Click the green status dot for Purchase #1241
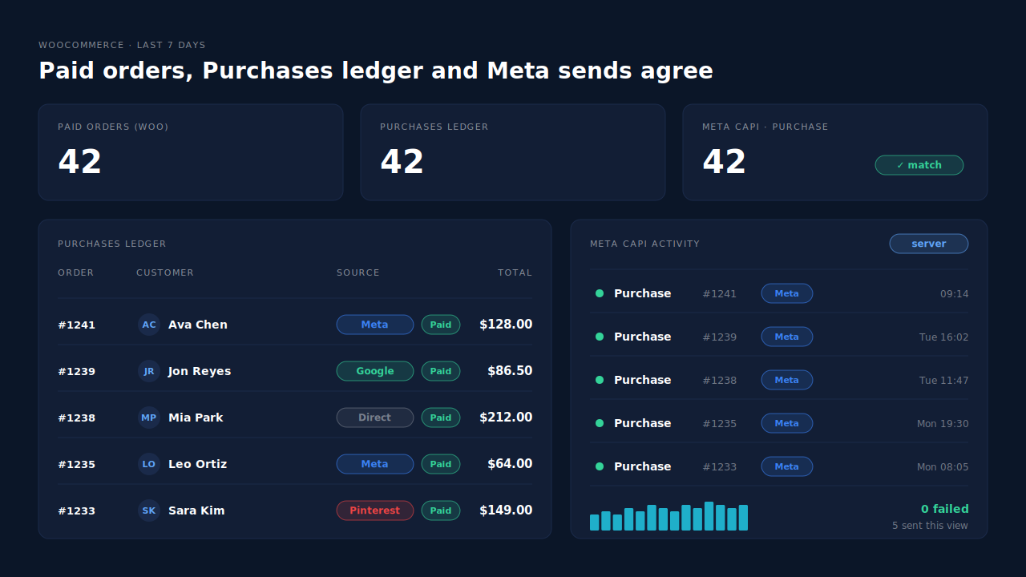This screenshot has height=577, width=1026. point(600,293)
